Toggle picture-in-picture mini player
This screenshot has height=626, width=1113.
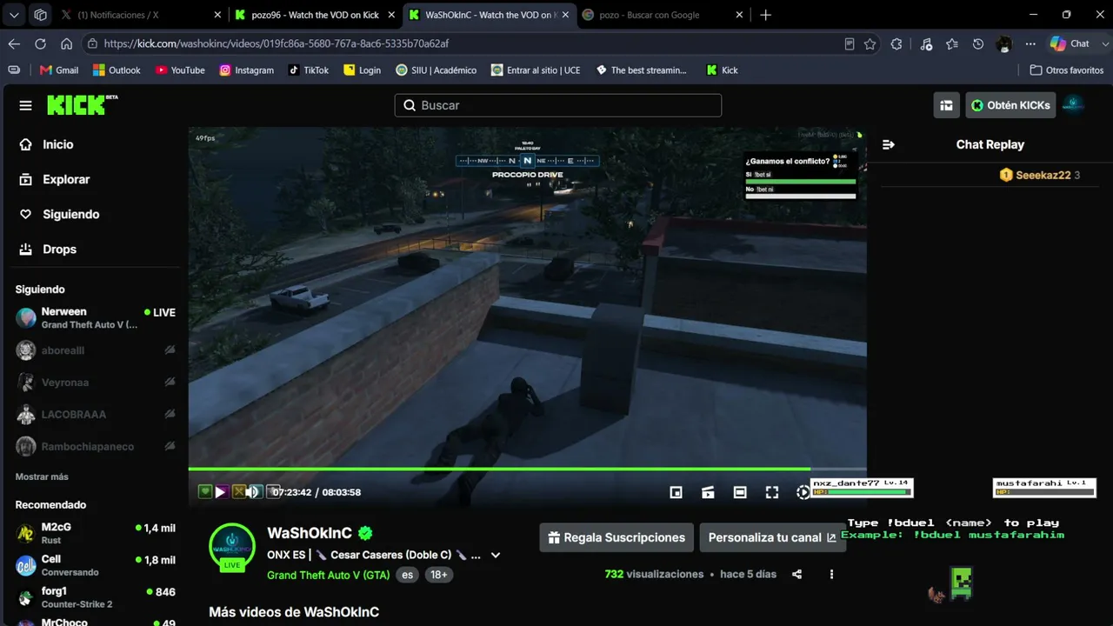point(676,492)
